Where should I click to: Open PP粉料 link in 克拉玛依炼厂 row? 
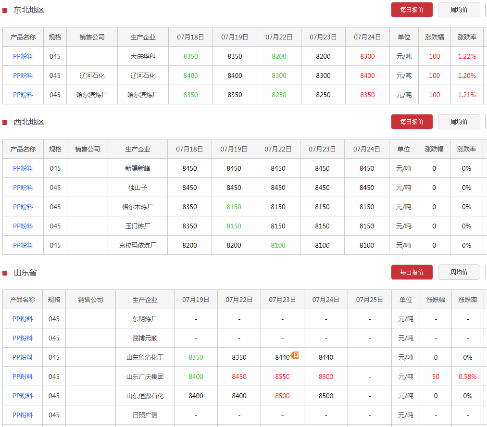click(23, 246)
